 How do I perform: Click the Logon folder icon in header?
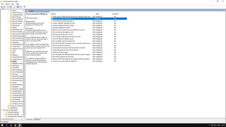tap(28, 11)
